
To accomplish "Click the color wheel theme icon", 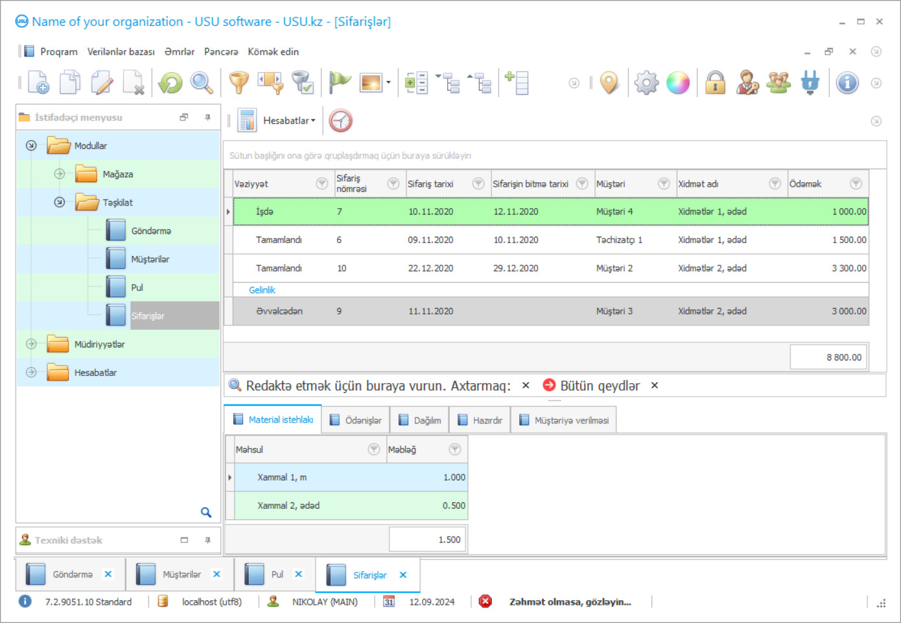I will [x=678, y=83].
